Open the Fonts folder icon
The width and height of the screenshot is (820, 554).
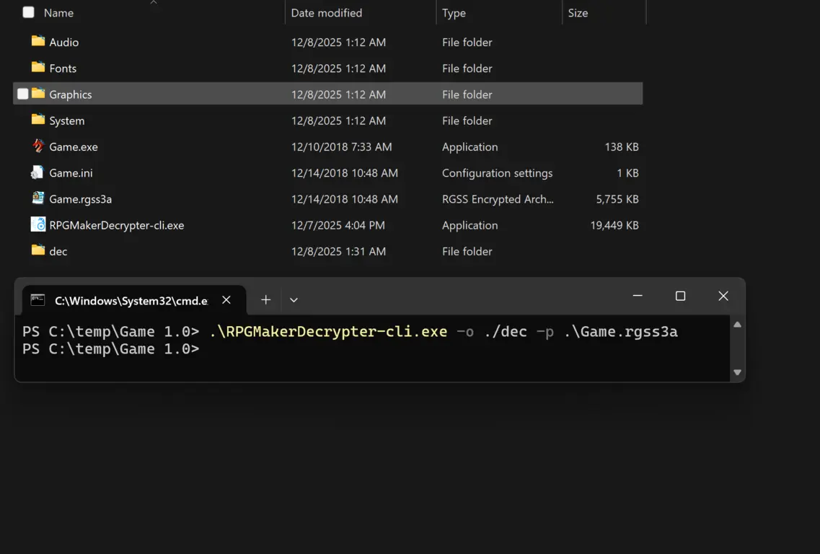[38, 68]
